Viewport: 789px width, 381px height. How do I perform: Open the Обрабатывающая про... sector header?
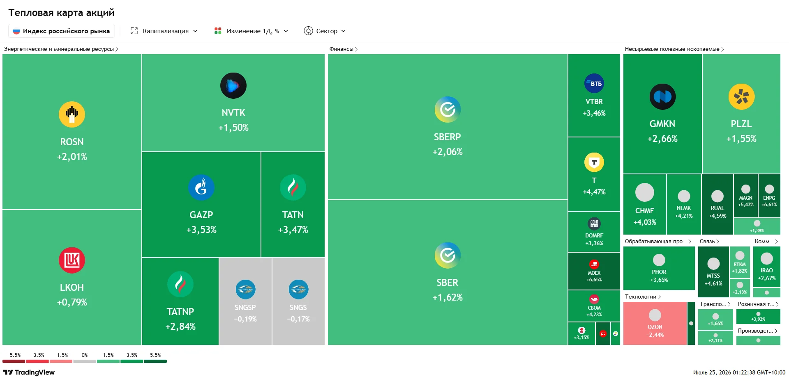pos(658,241)
